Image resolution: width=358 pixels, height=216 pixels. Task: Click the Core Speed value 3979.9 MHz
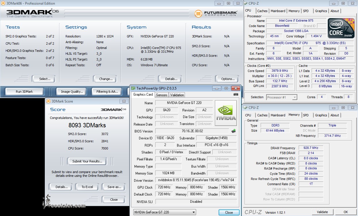point(280,71)
